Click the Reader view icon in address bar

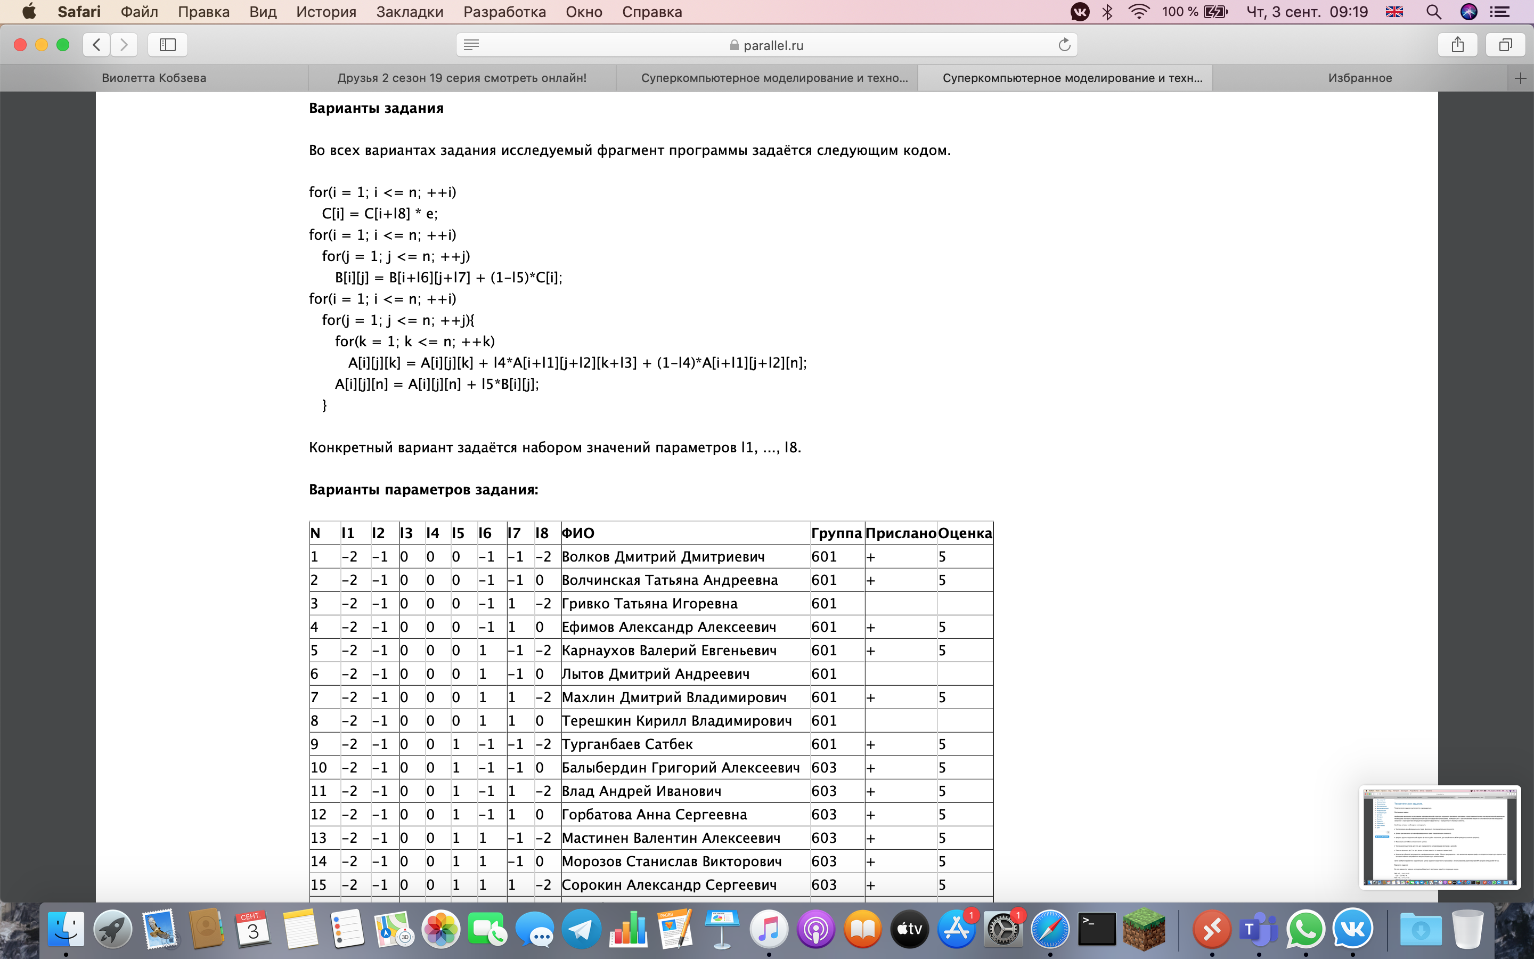(x=471, y=44)
